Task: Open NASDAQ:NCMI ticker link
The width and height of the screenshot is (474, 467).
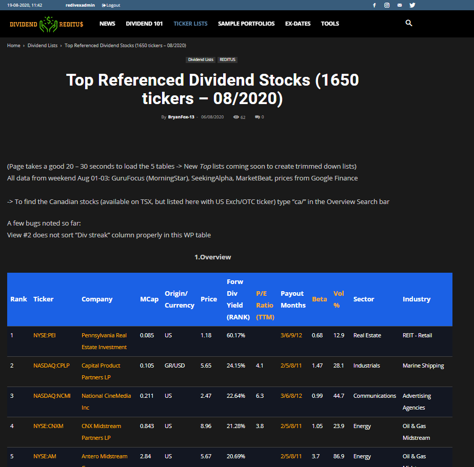Action: (x=52, y=396)
